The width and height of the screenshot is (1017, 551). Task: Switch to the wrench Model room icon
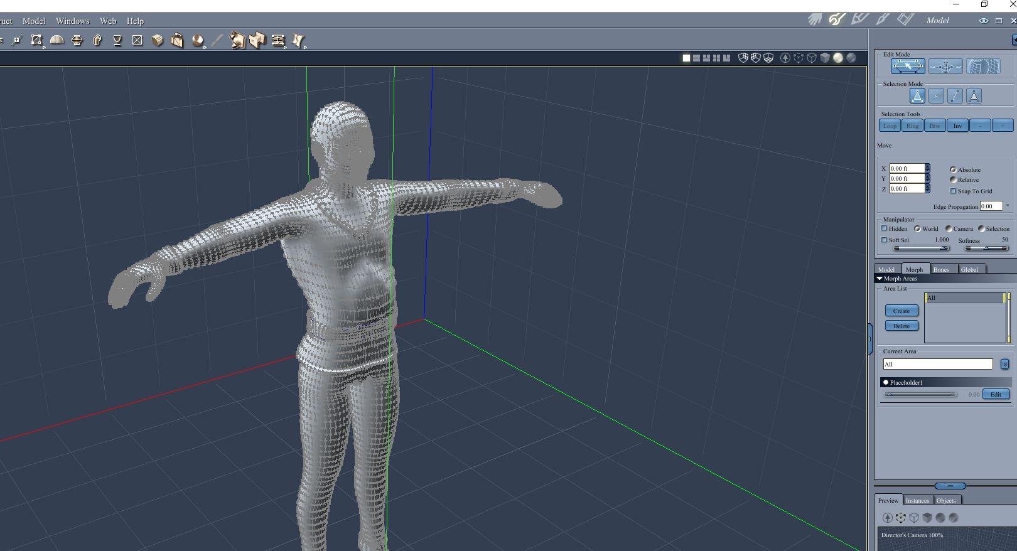(837, 20)
